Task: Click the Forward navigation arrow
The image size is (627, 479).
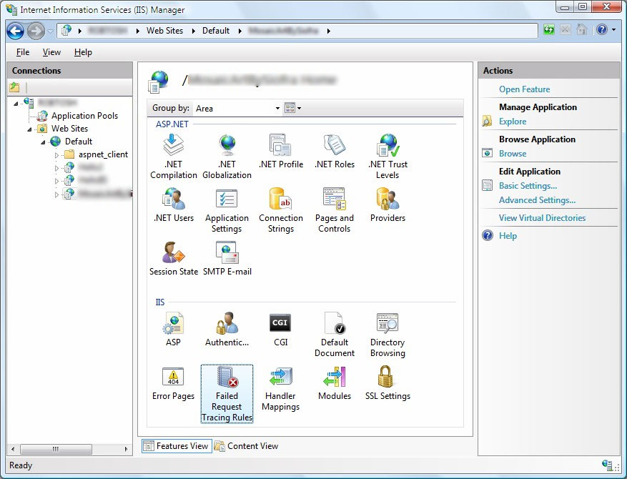Action: tap(36, 31)
